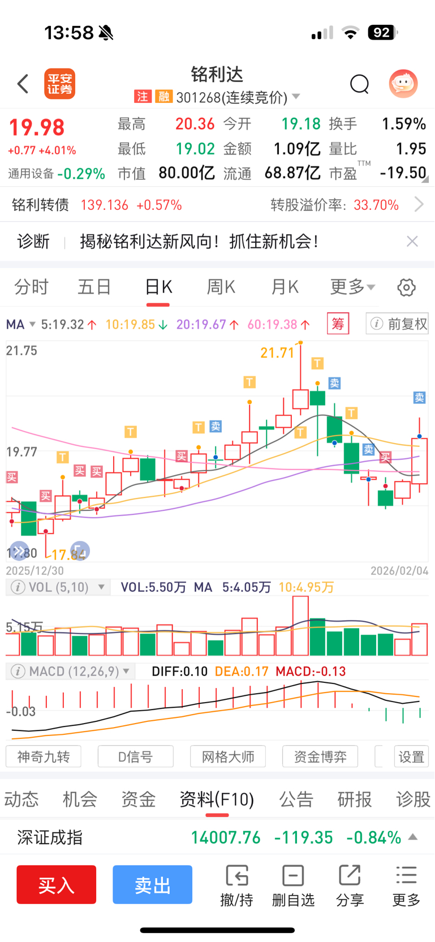The height and width of the screenshot is (942, 435).
Task: Tap the back arrow icon
Action: 23,84
